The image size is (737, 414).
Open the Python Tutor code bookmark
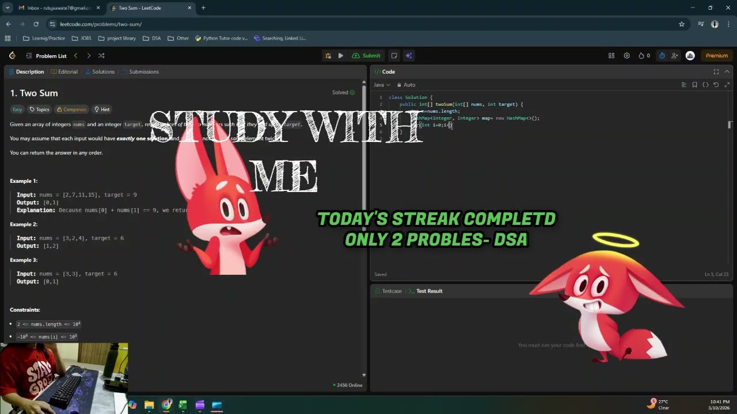[x=221, y=39]
